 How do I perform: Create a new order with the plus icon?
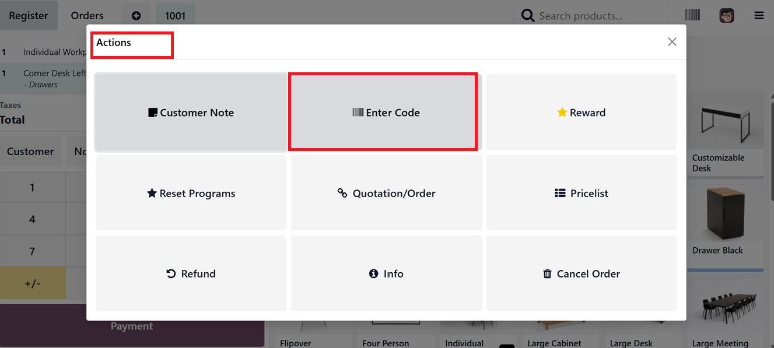tap(136, 14)
